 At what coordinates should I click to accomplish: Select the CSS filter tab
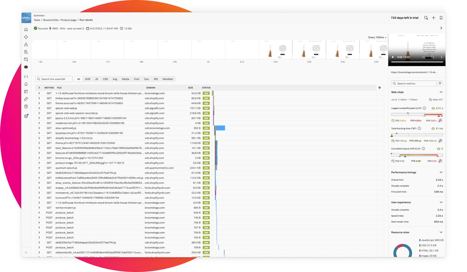tap(105, 79)
